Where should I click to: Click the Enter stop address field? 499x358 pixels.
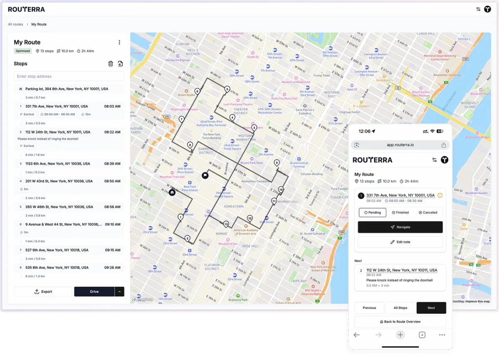point(69,77)
